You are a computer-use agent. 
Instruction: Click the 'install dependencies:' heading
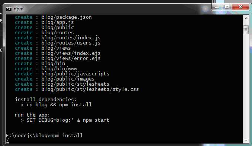click(x=46, y=100)
